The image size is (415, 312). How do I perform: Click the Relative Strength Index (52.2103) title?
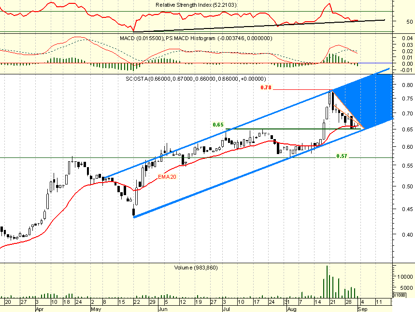coord(196,5)
